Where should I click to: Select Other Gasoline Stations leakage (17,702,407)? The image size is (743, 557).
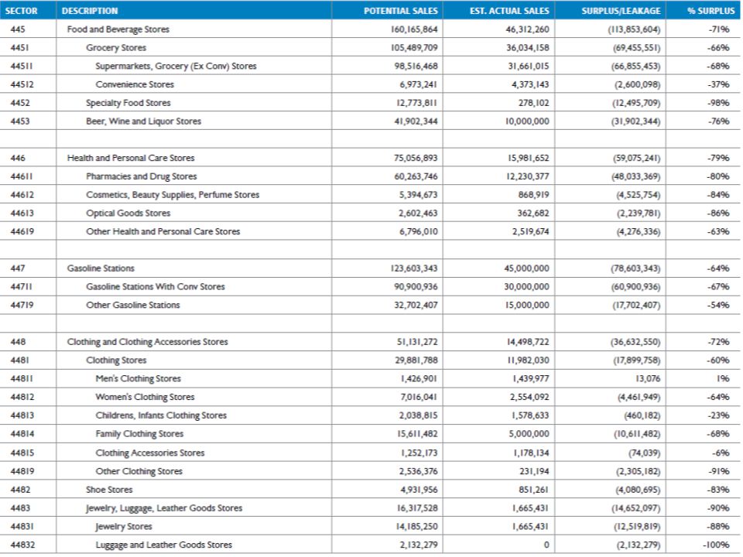pos(635,305)
